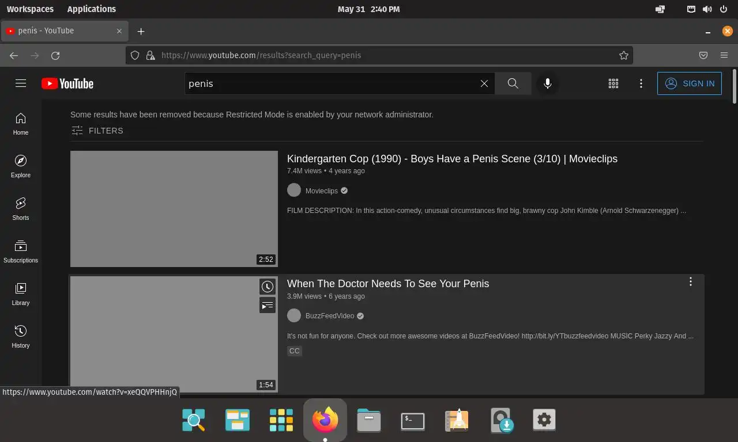
Task: Open the YouTube apps grid icon
Action: (x=613, y=83)
